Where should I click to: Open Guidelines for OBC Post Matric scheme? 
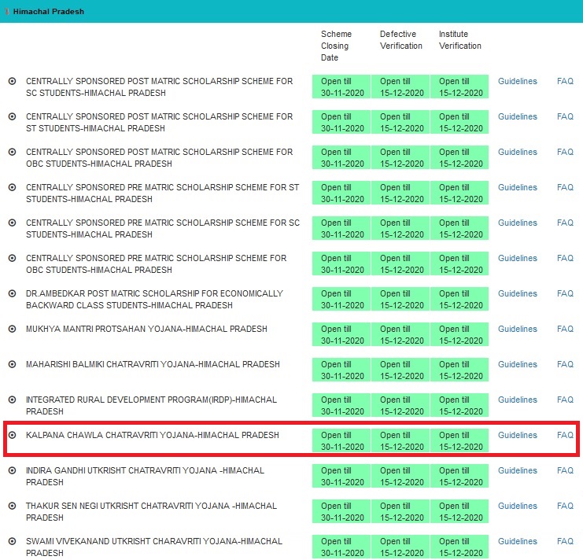click(x=518, y=152)
